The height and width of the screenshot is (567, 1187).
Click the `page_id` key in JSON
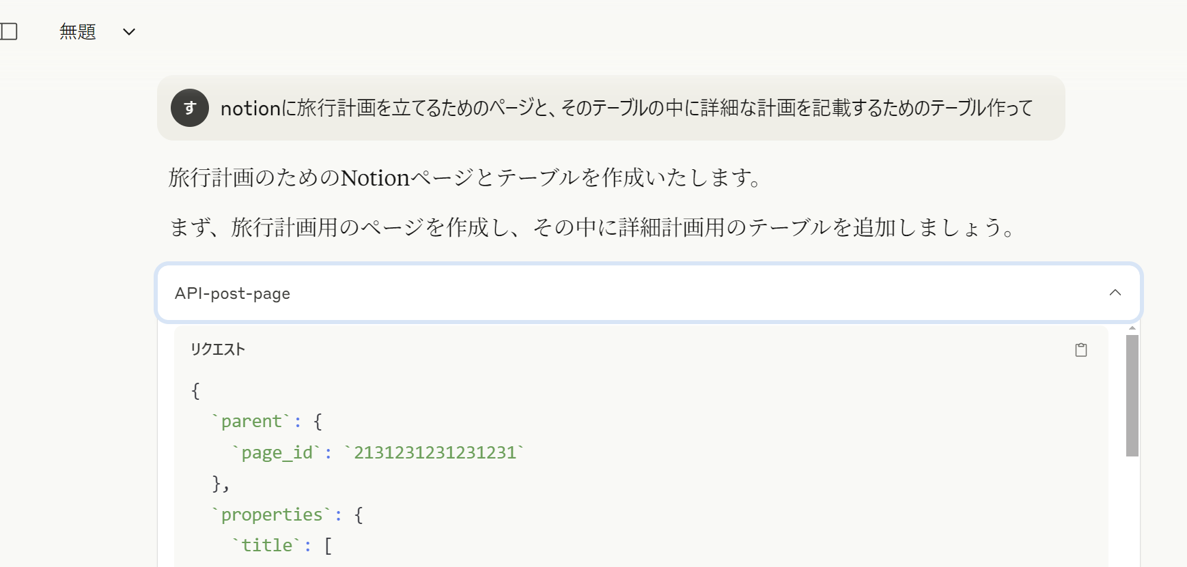[x=277, y=452]
